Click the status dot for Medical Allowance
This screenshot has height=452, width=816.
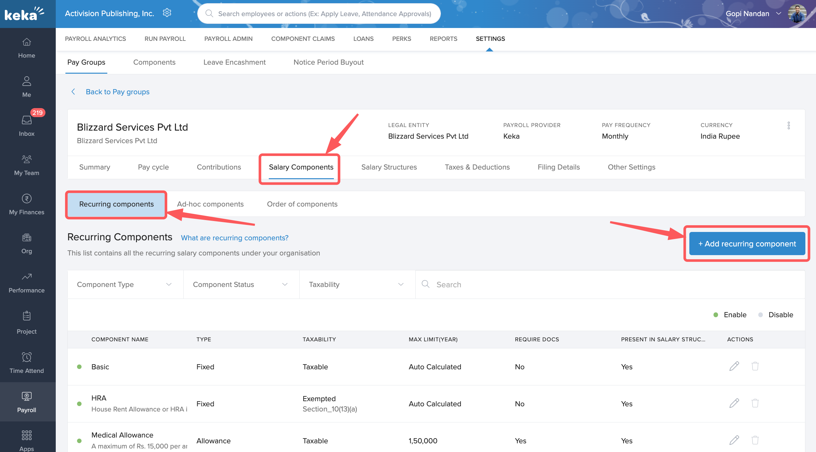pyautogui.click(x=79, y=441)
